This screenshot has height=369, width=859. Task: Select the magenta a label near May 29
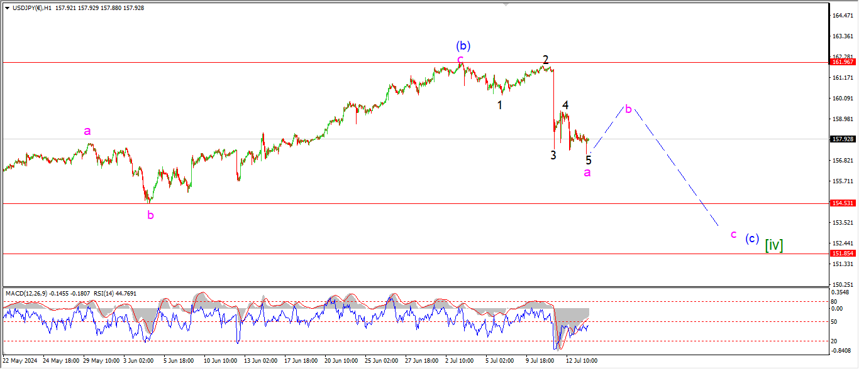coord(88,131)
